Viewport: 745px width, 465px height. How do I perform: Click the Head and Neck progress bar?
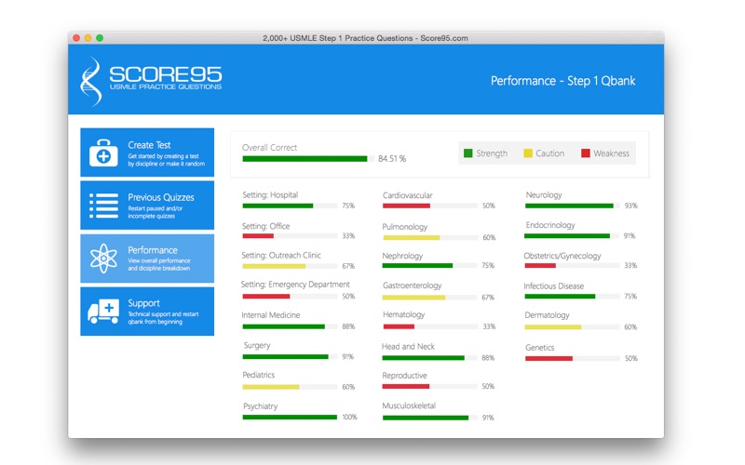429,358
